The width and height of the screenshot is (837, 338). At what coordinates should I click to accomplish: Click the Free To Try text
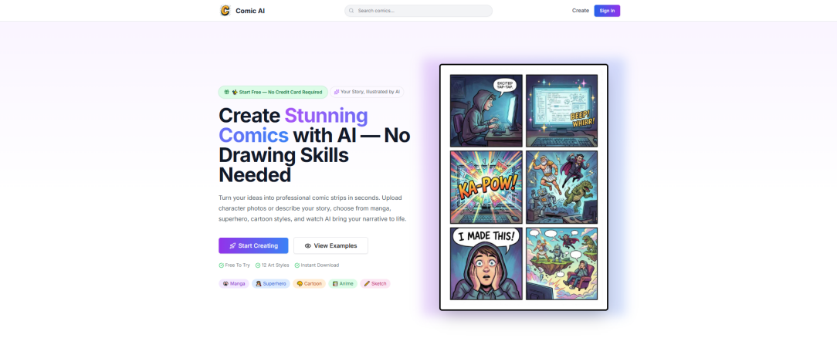238,265
